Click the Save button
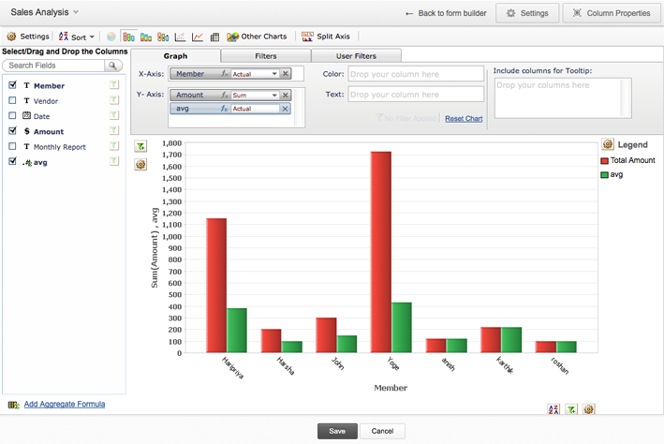Screen dimensions: 664x444 point(337,431)
